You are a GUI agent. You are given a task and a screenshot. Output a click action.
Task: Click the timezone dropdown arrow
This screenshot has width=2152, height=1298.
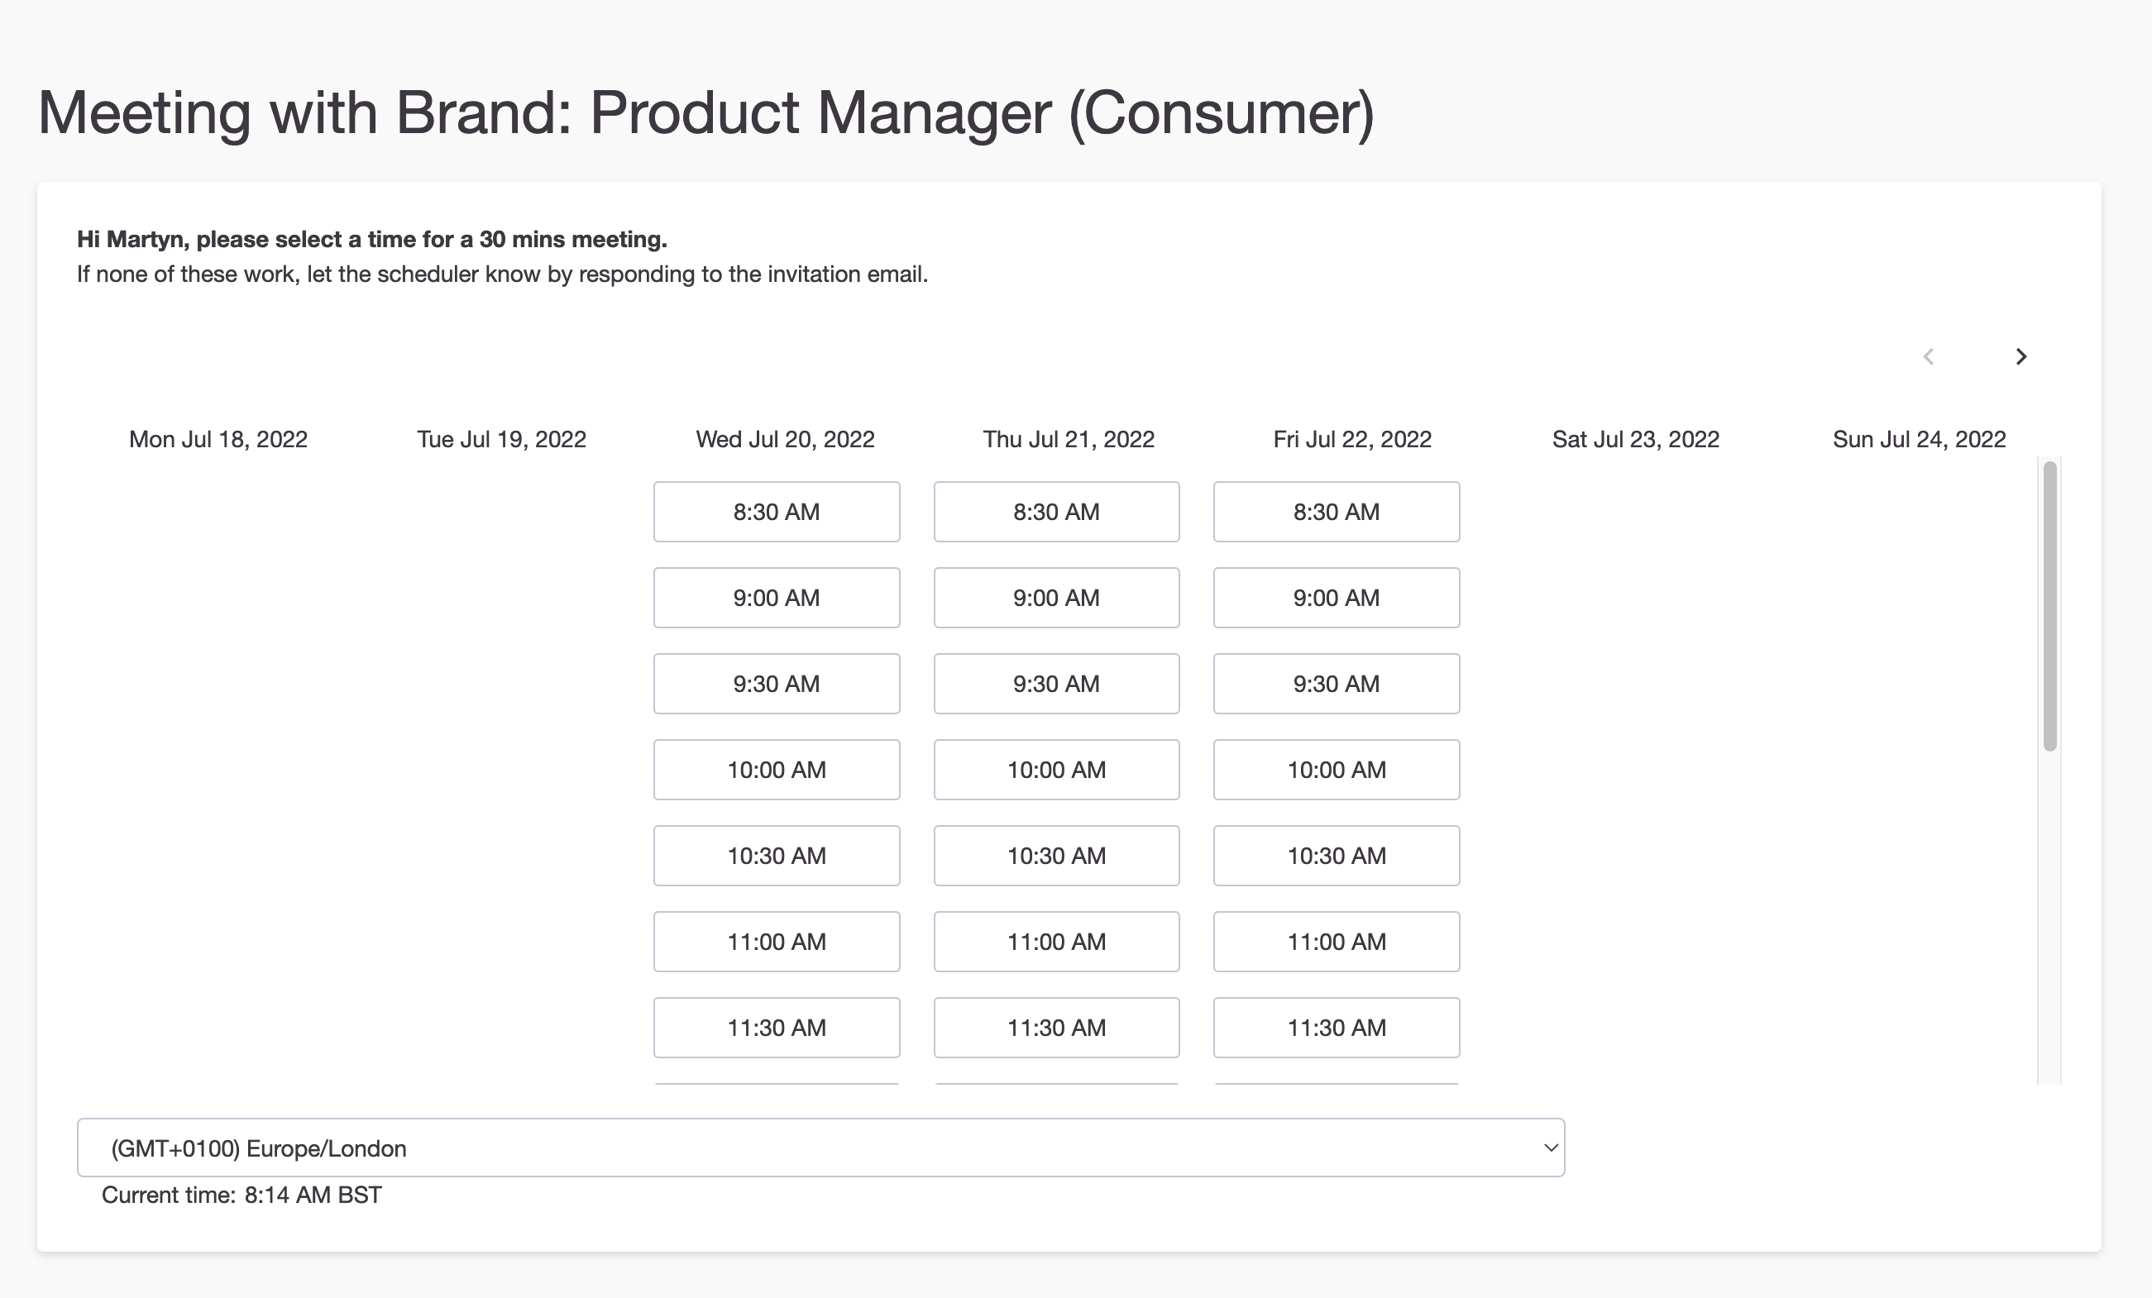coord(1550,1148)
